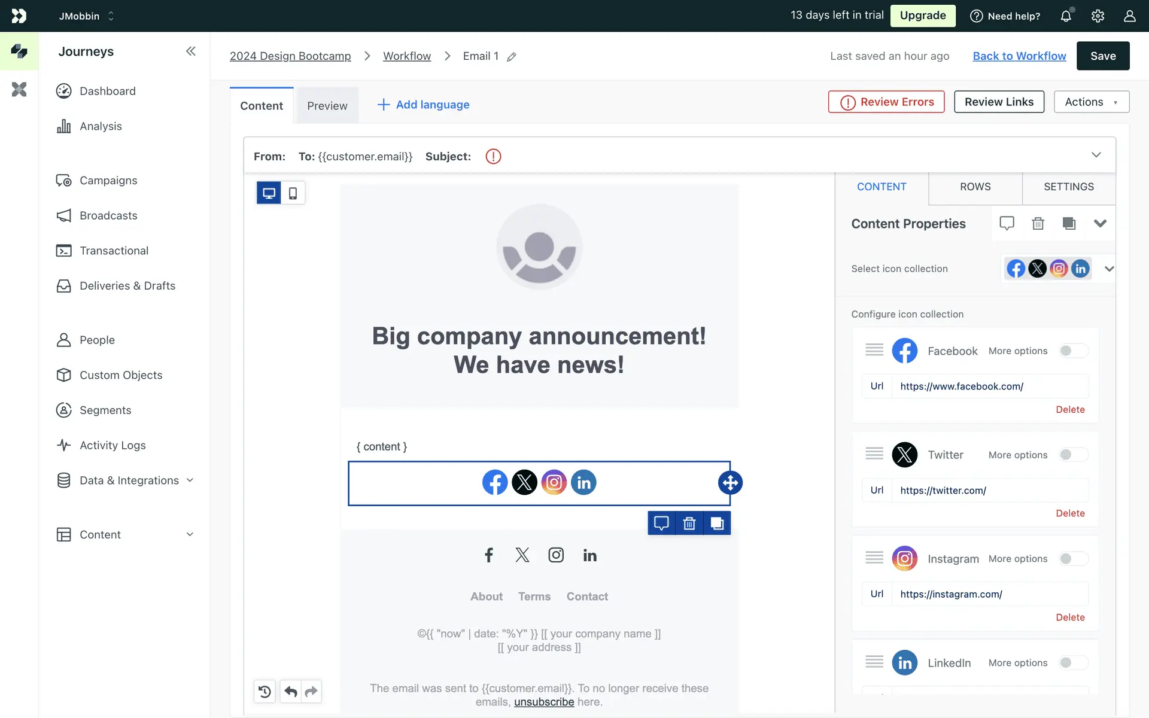Expand the icon collection selector

[x=1109, y=269]
